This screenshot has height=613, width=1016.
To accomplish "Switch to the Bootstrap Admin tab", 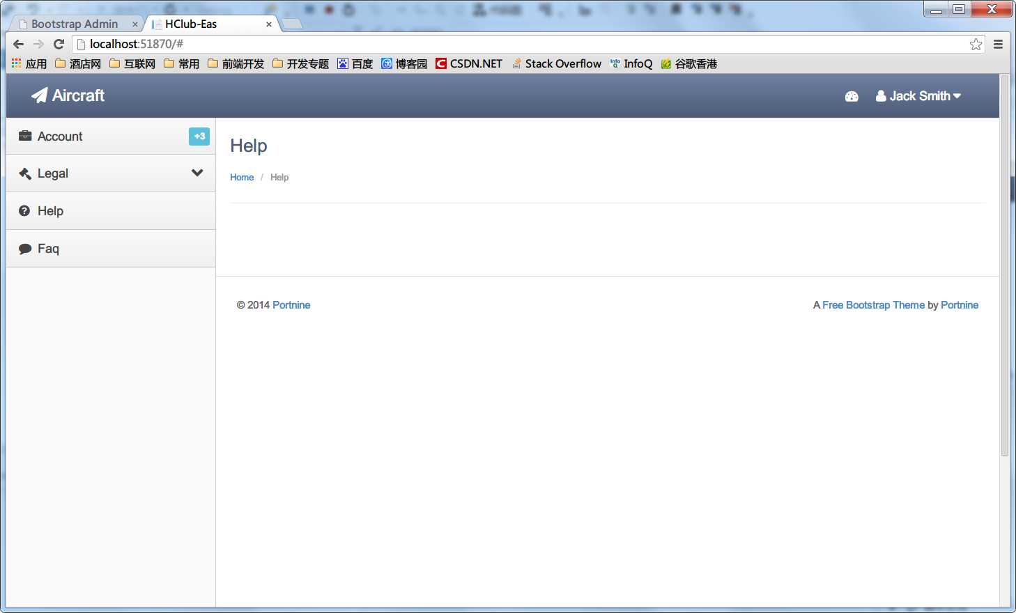I will pyautogui.click(x=75, y=24).
